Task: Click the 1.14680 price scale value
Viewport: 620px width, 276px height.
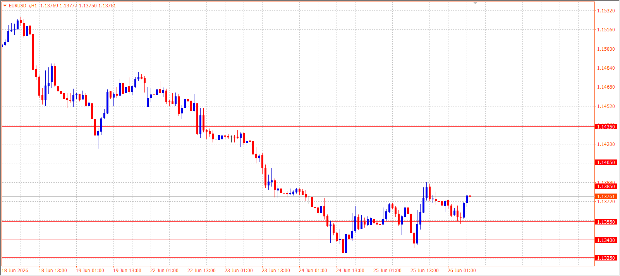Action: (x=606, y=87)
